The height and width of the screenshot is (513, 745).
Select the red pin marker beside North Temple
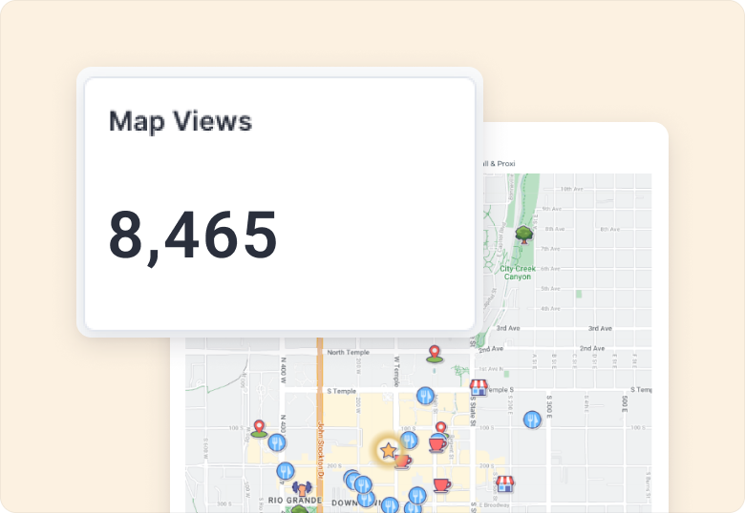coord(435,354)
